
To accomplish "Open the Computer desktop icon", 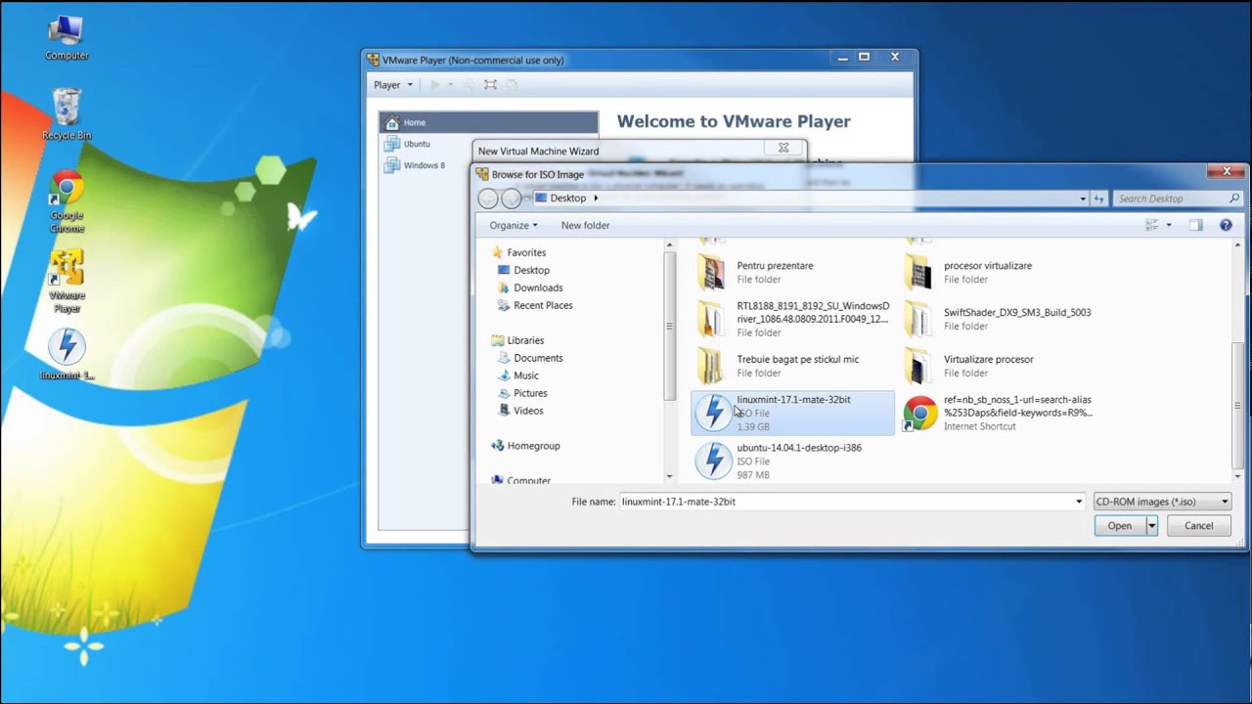I will [x=67, y=37].
